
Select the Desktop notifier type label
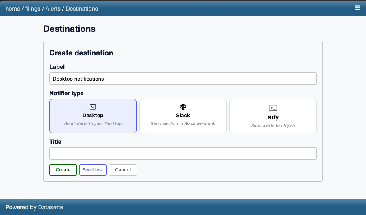click(93, 116)
